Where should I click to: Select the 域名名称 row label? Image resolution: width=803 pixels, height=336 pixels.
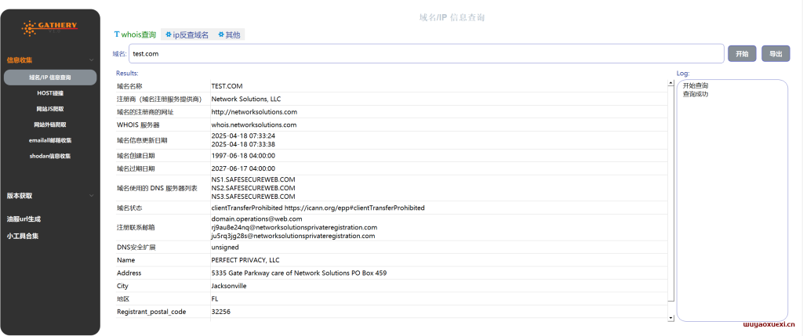pyautogui.click(x=129, y=86)
